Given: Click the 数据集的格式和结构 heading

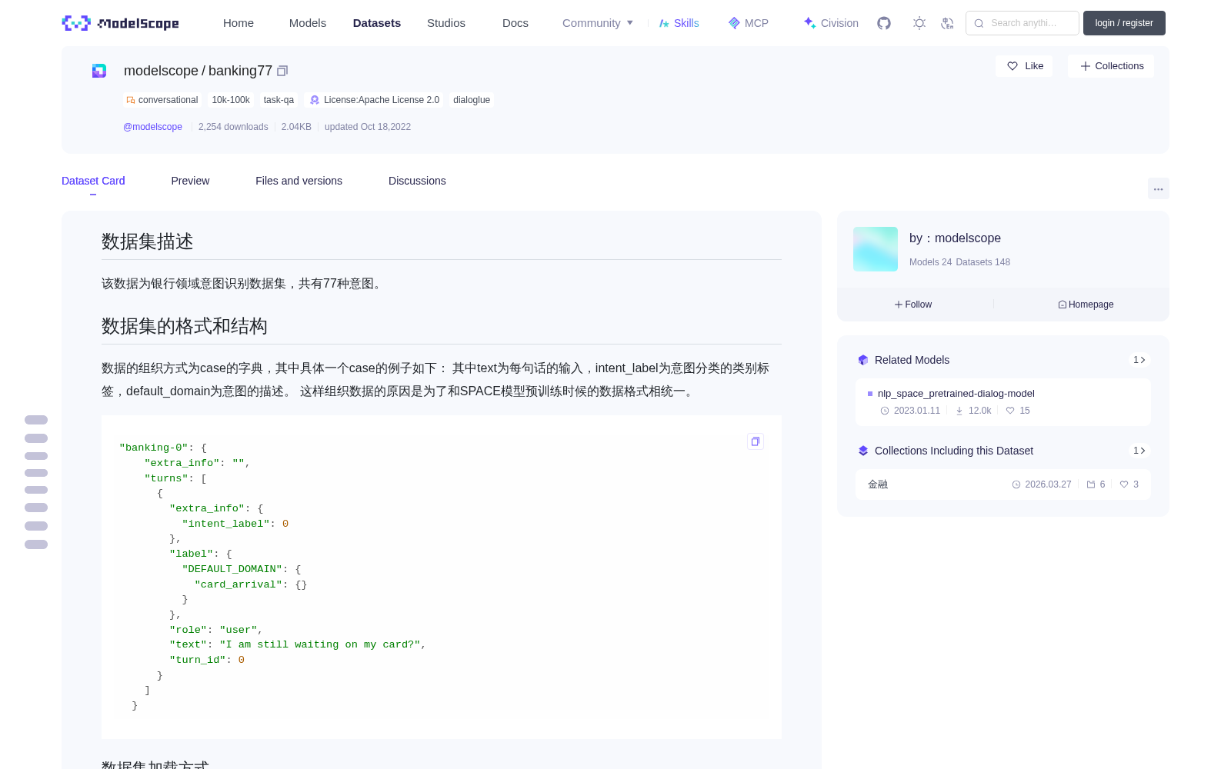Looking at the screenshot, I should [x=185, y=326].
